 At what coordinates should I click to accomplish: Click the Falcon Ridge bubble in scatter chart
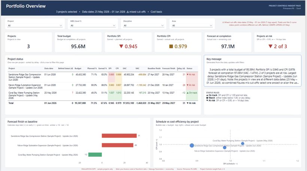click(x=225, y=147)
